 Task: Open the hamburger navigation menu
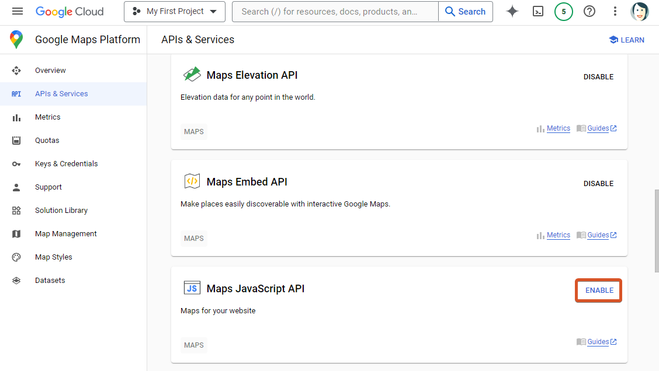17,11
